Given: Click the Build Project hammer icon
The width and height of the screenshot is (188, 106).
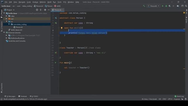Looking at the screenshot, I should tap(144, 6).
